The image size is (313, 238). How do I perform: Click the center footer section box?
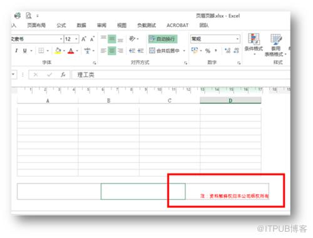[x=143, y=191]
